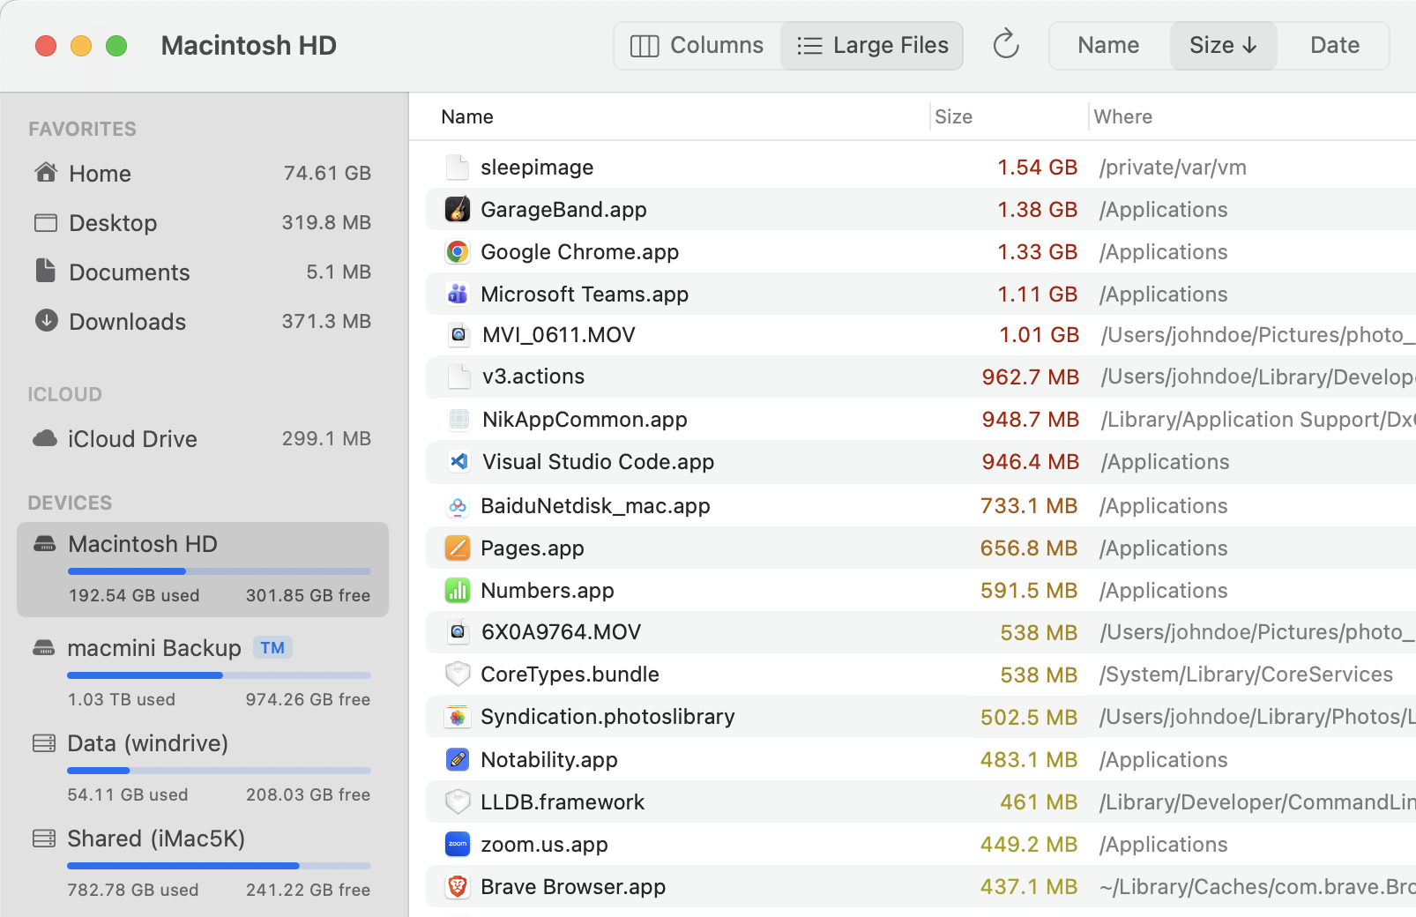Select the MVI_0611.MOV file name
The height and width of the screenshot is (917, 1416).
(x=559, y=335)
